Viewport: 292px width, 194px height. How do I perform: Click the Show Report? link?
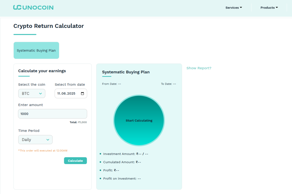click(x=199, y=68)
